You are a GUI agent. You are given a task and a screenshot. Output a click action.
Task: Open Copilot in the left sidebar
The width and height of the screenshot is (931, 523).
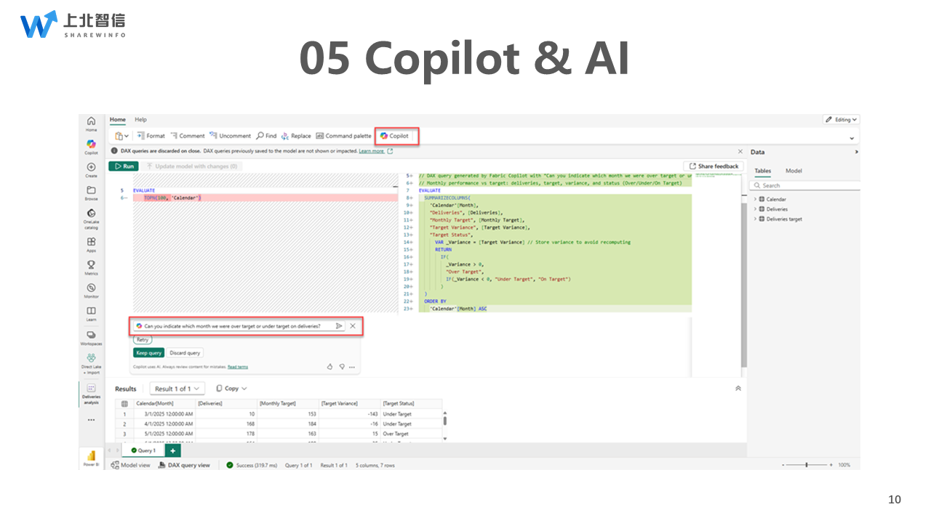pos(91,147)
